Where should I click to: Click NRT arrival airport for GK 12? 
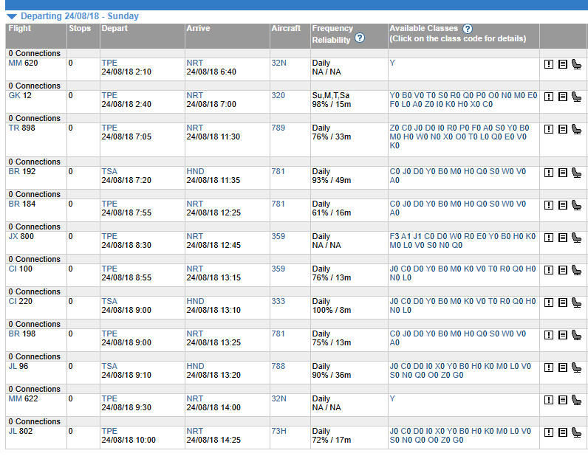point(194,95)
